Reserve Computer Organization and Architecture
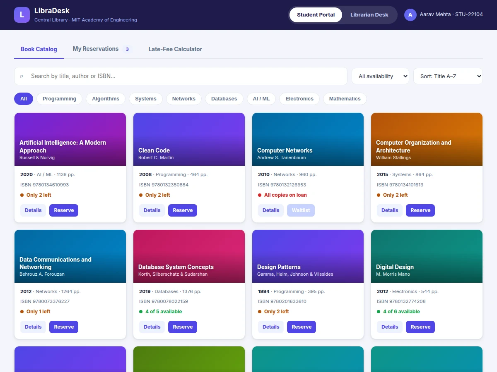 (x=420, y=210)
